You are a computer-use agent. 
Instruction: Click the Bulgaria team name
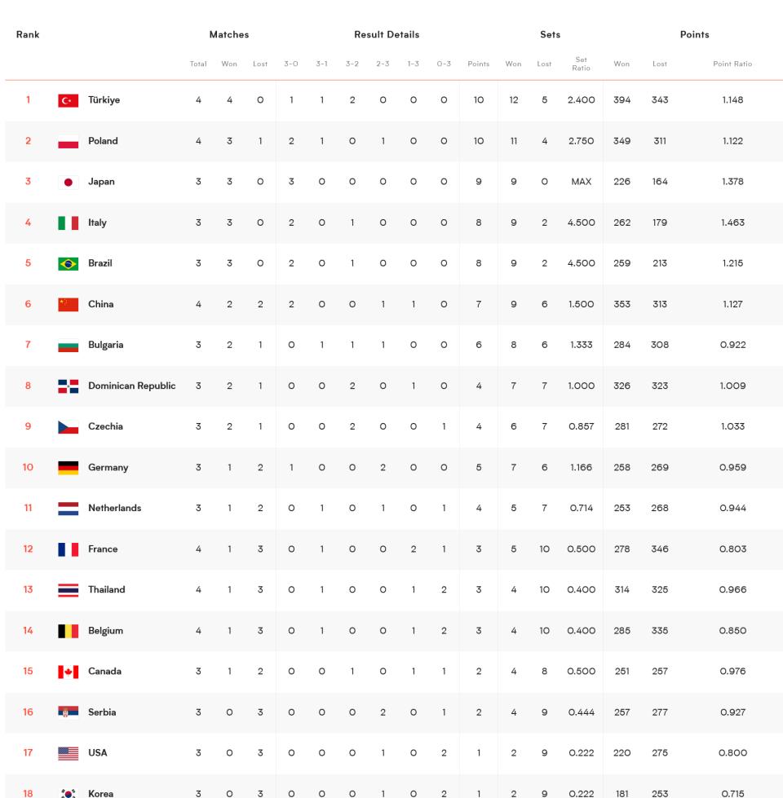(105, 345)
